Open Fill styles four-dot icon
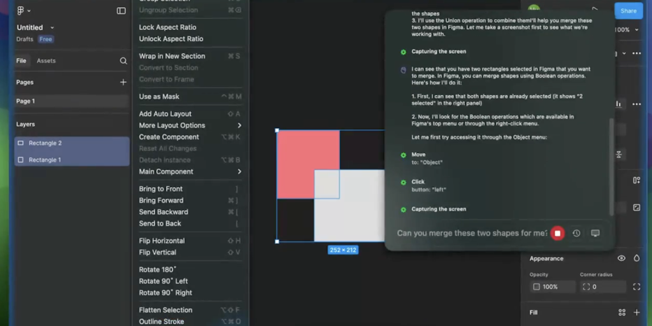 [x=622, y=312]
